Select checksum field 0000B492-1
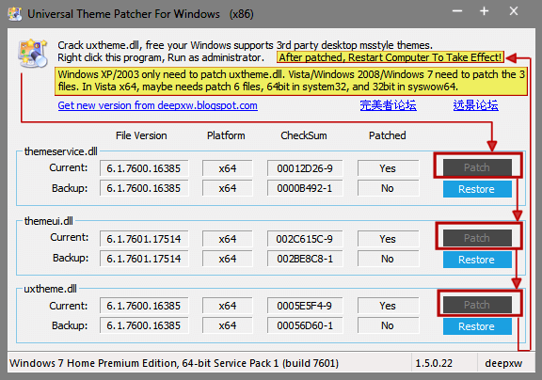This screenshot has height=380, width=542. pos(305,188)
